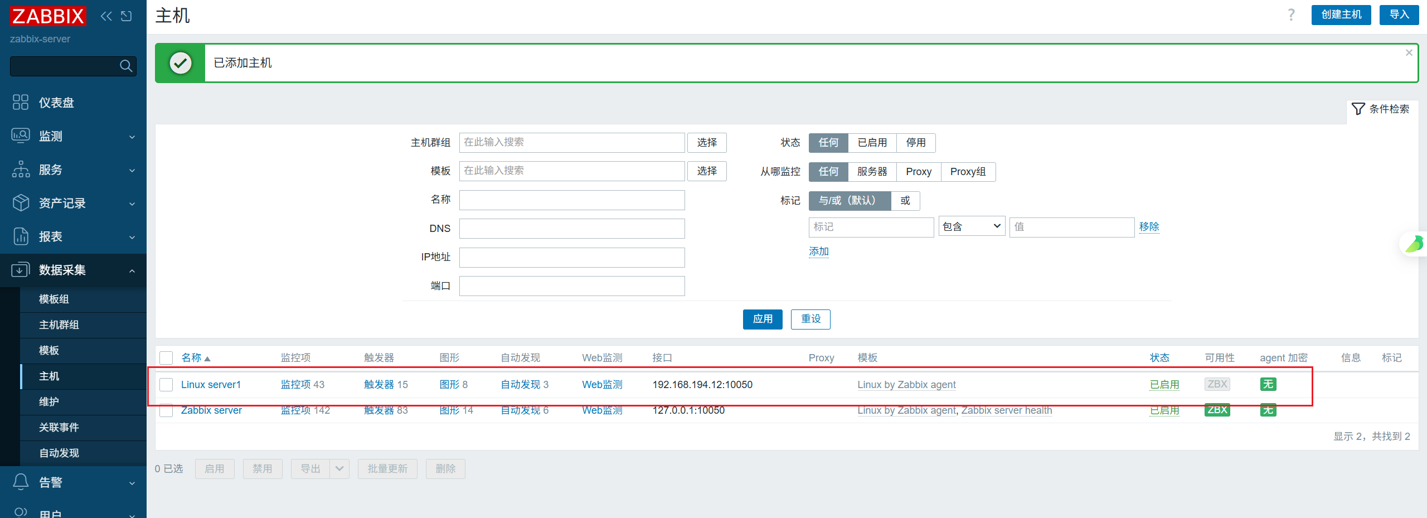Open 模板 submenu item
1427x518 pixels.
pos(49,351)
